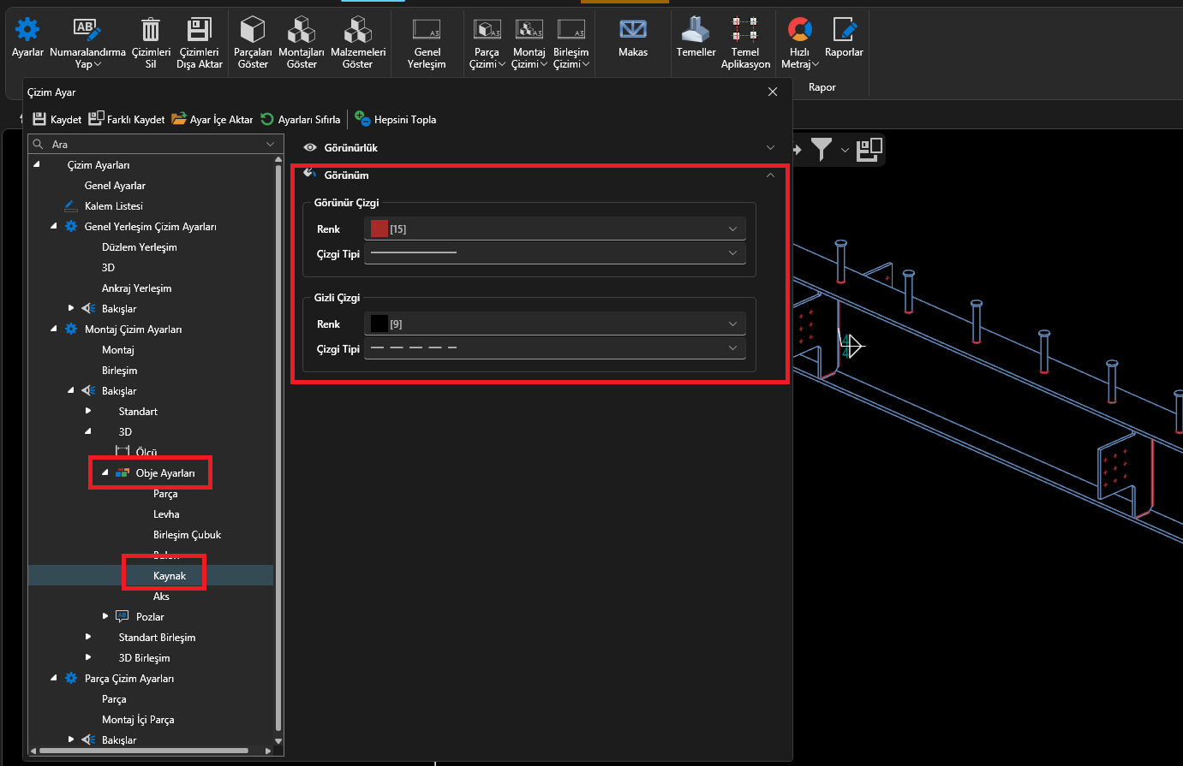The width and height of the screenshot is (1183, 766).
Task: Click the Çizimleri Dışa Aktar icon
Action: tap(199, 30)
